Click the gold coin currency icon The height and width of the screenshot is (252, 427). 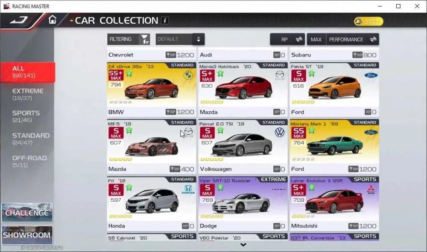(358, 21)
